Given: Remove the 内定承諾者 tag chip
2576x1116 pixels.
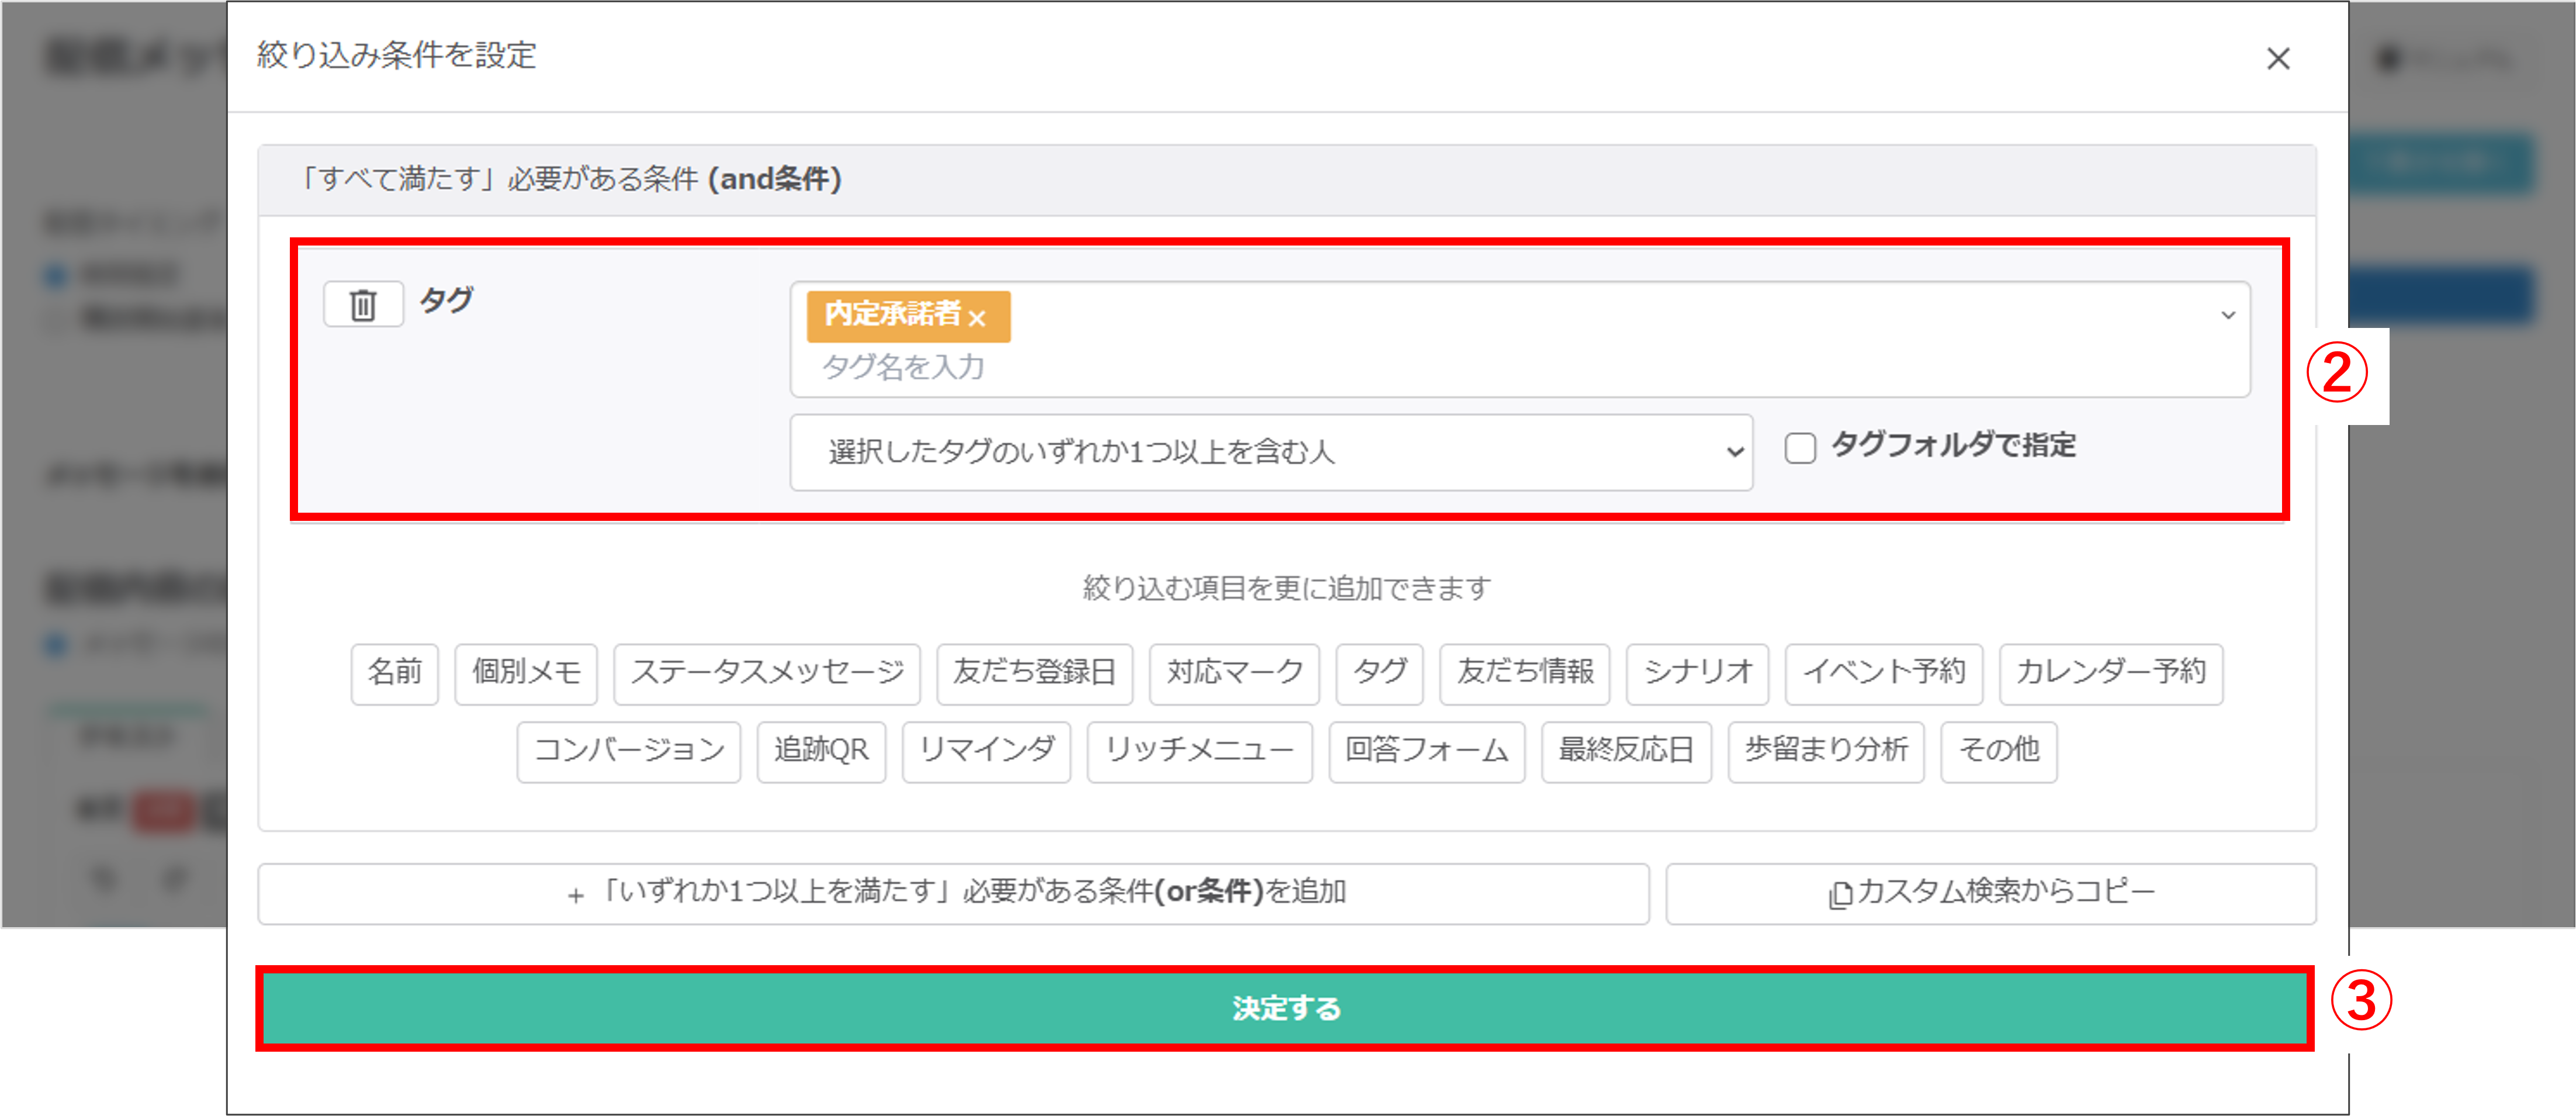Looking at the screenshot, I should click(978, 319).
